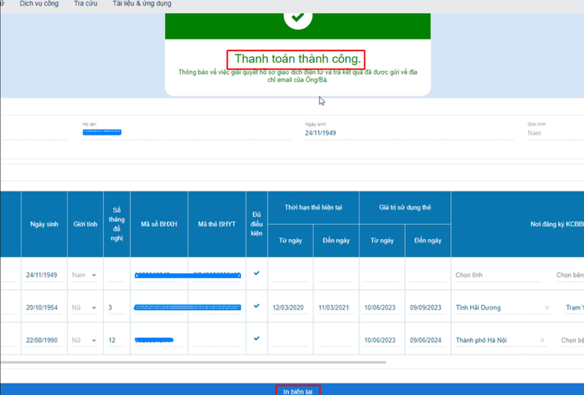584x395 pixels.
Task: Click the horizontal table scrollbar
Action: [x=193, y=362]
